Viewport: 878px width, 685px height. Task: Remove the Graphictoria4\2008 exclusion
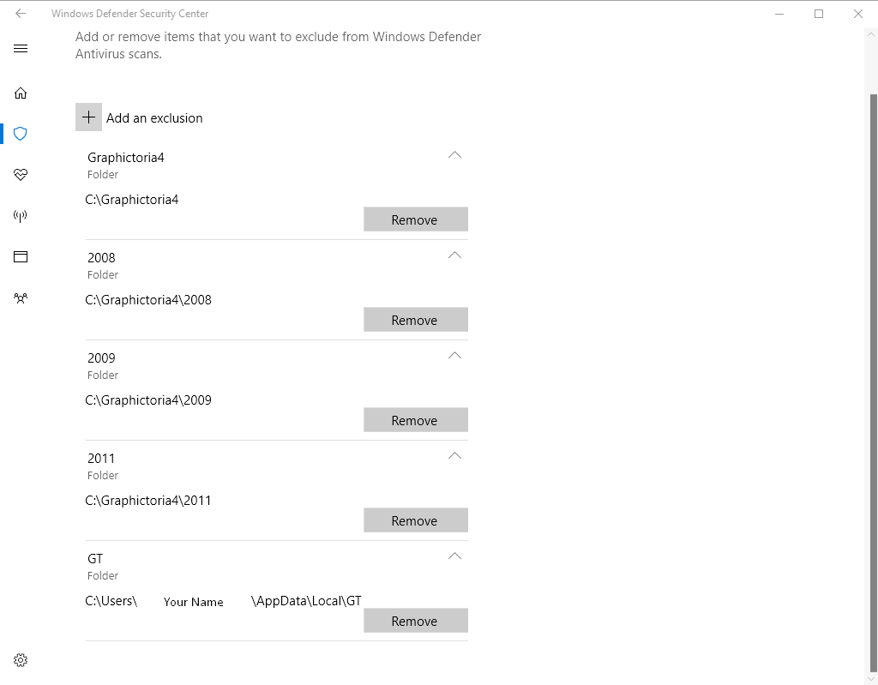pos(415,320)
